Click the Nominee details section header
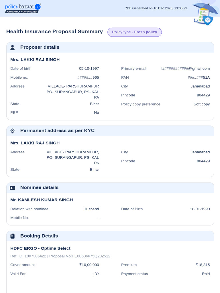This screenshot has height=293, width=220. [x=39, y=187]
